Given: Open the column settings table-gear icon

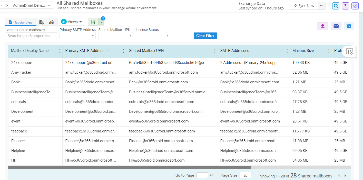Looking at the screenshot, I should click(x=349, y=51).
